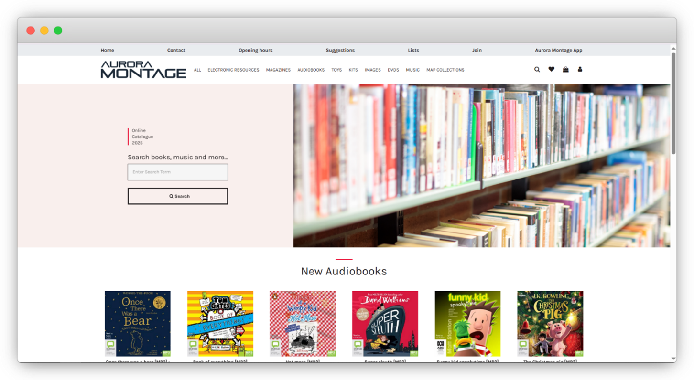Go to the DVDs category
This screenshot has height=380, width=694.
(x=393, y=70)
